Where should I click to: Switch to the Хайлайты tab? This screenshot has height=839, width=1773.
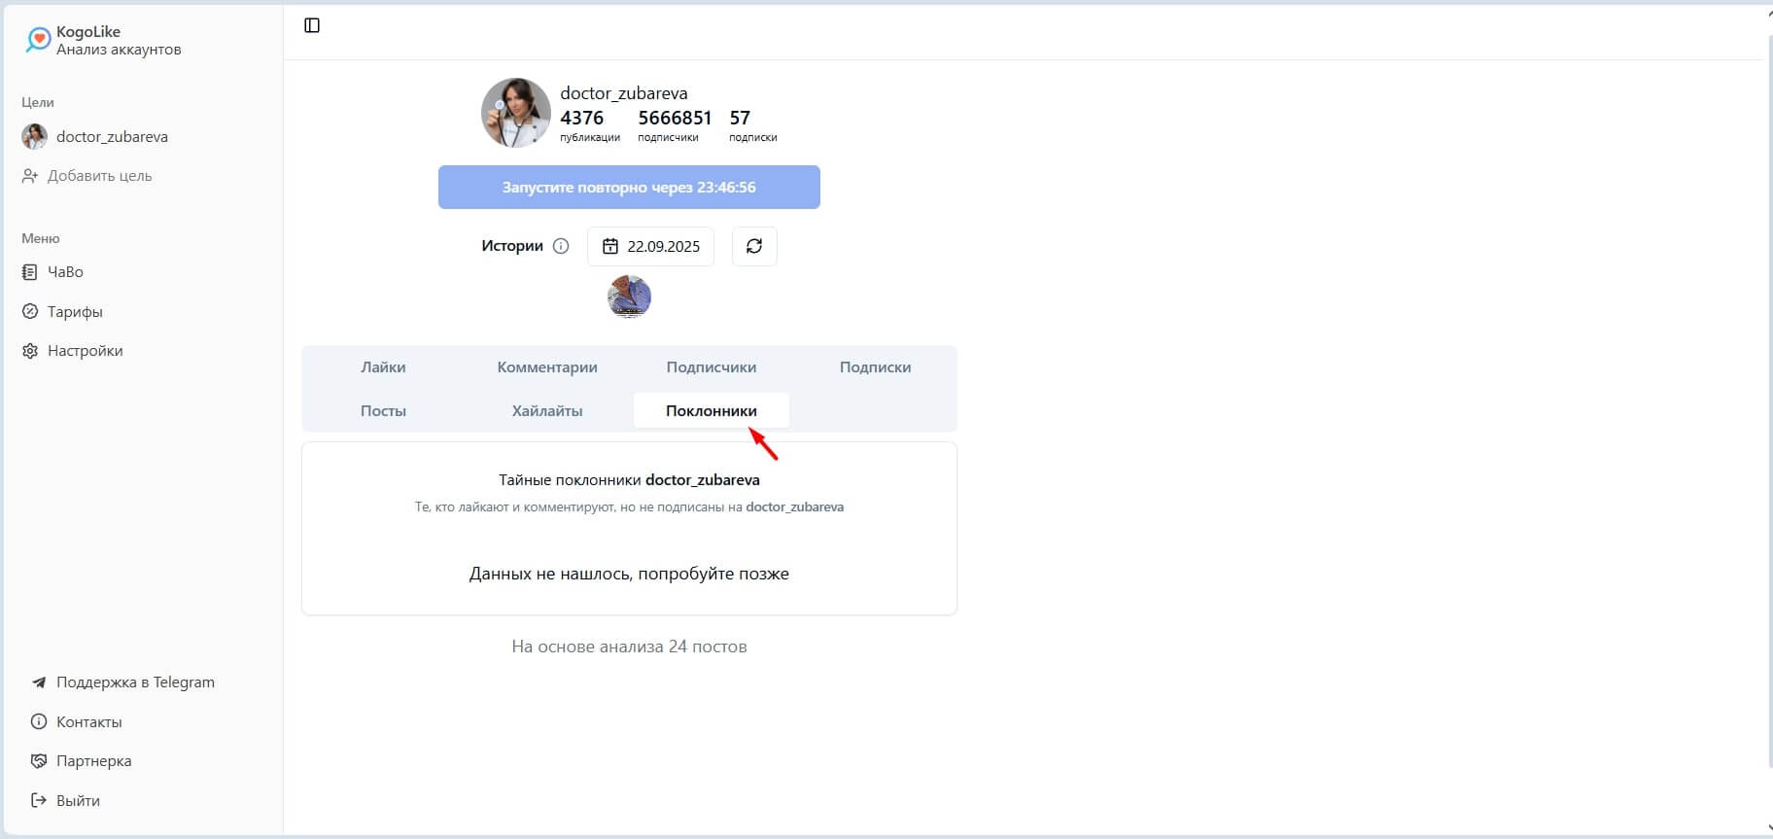547,411
